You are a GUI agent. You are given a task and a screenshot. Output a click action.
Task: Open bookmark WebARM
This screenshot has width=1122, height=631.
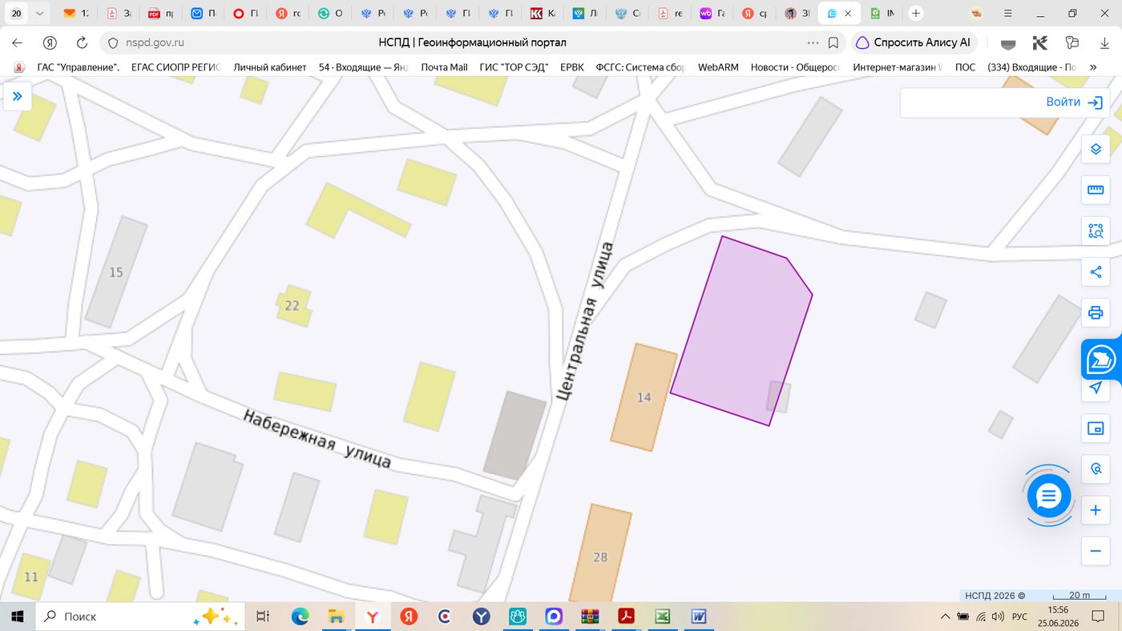pyautogui.click(x=718, y=67)
